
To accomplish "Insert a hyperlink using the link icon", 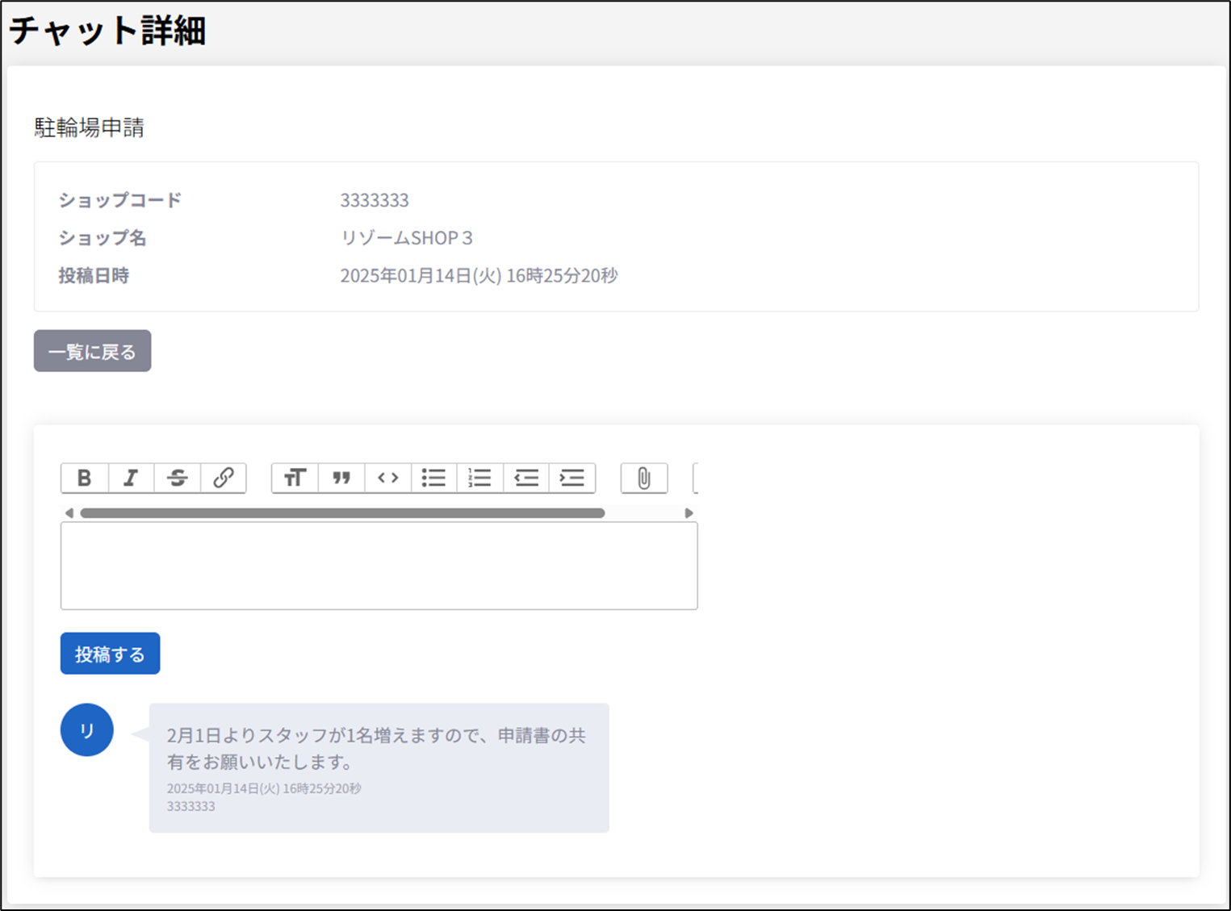I will (x=224, y=478).
